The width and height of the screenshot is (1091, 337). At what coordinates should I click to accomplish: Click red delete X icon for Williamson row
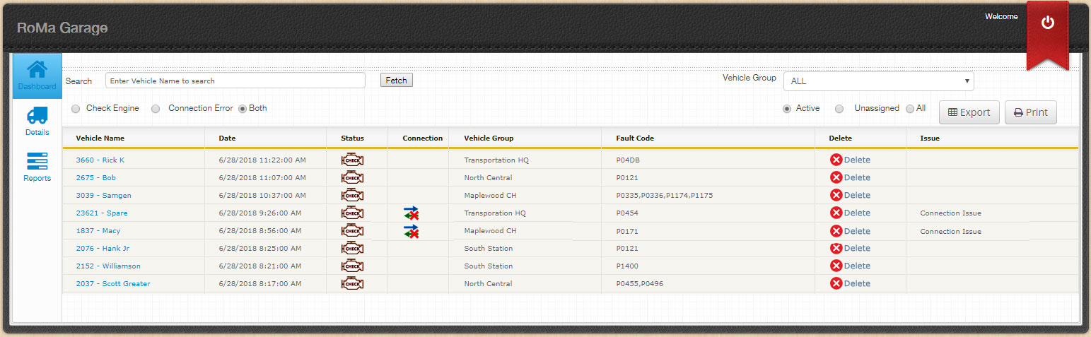coord(836,266)
